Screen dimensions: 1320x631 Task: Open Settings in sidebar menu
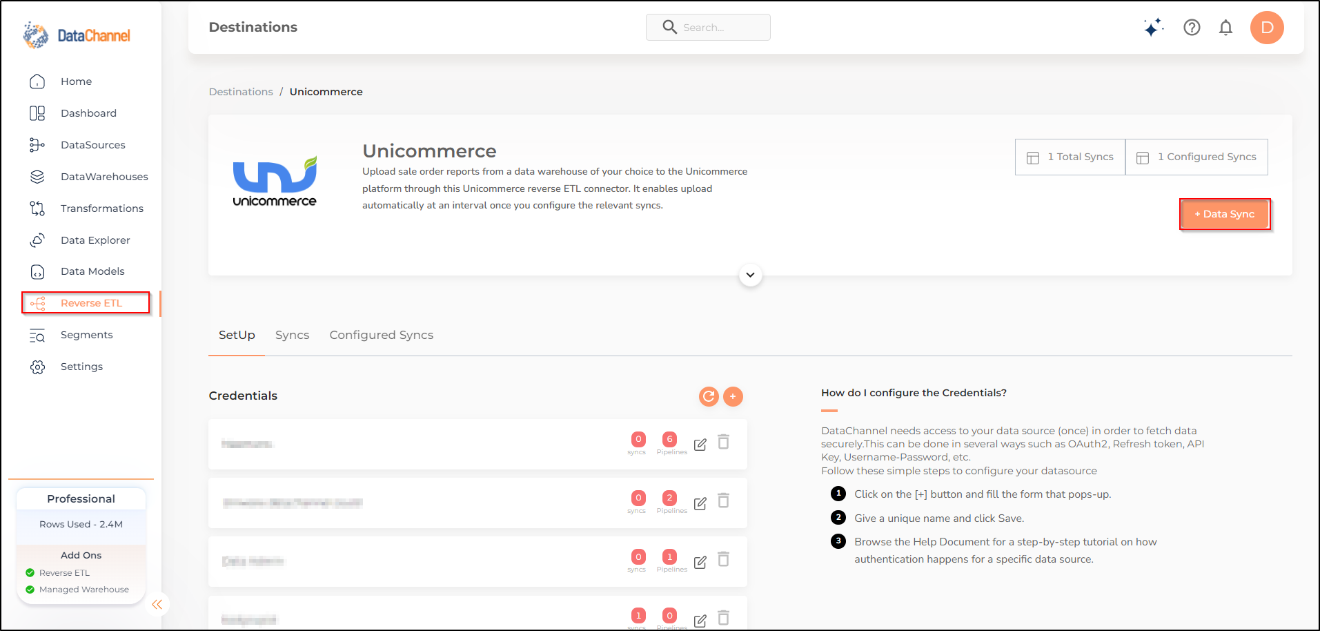coord(81,367)
